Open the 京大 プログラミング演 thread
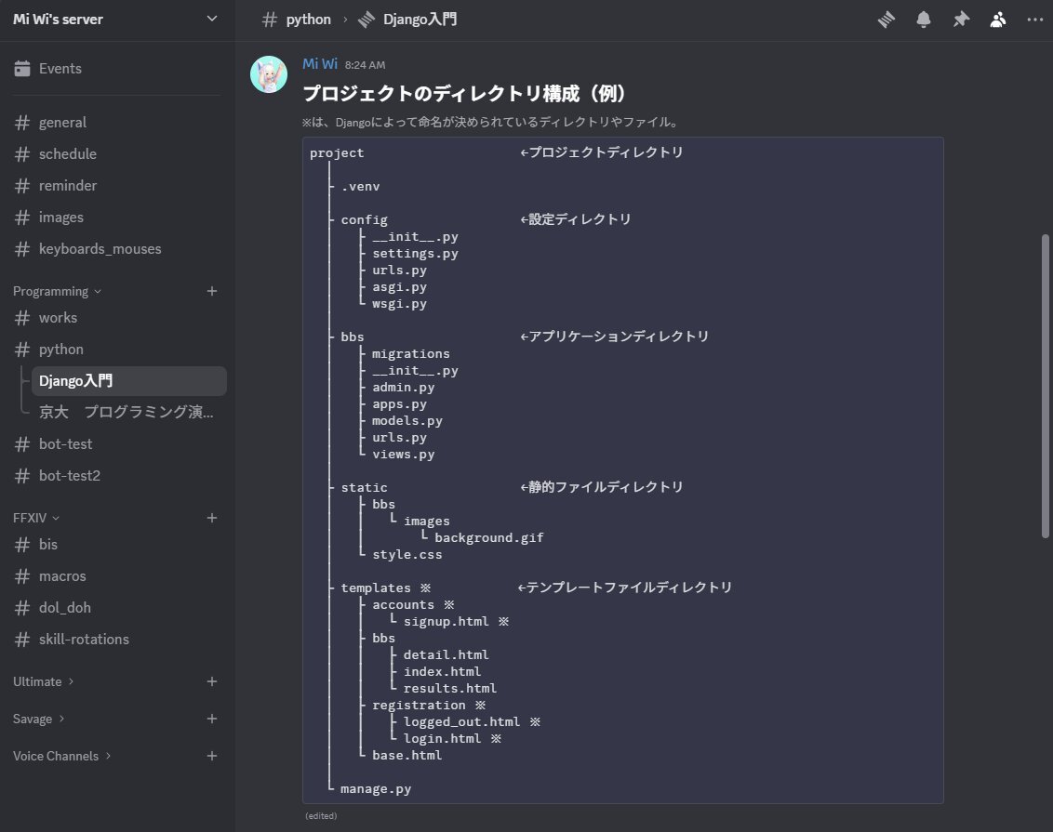 click(129, 412)
